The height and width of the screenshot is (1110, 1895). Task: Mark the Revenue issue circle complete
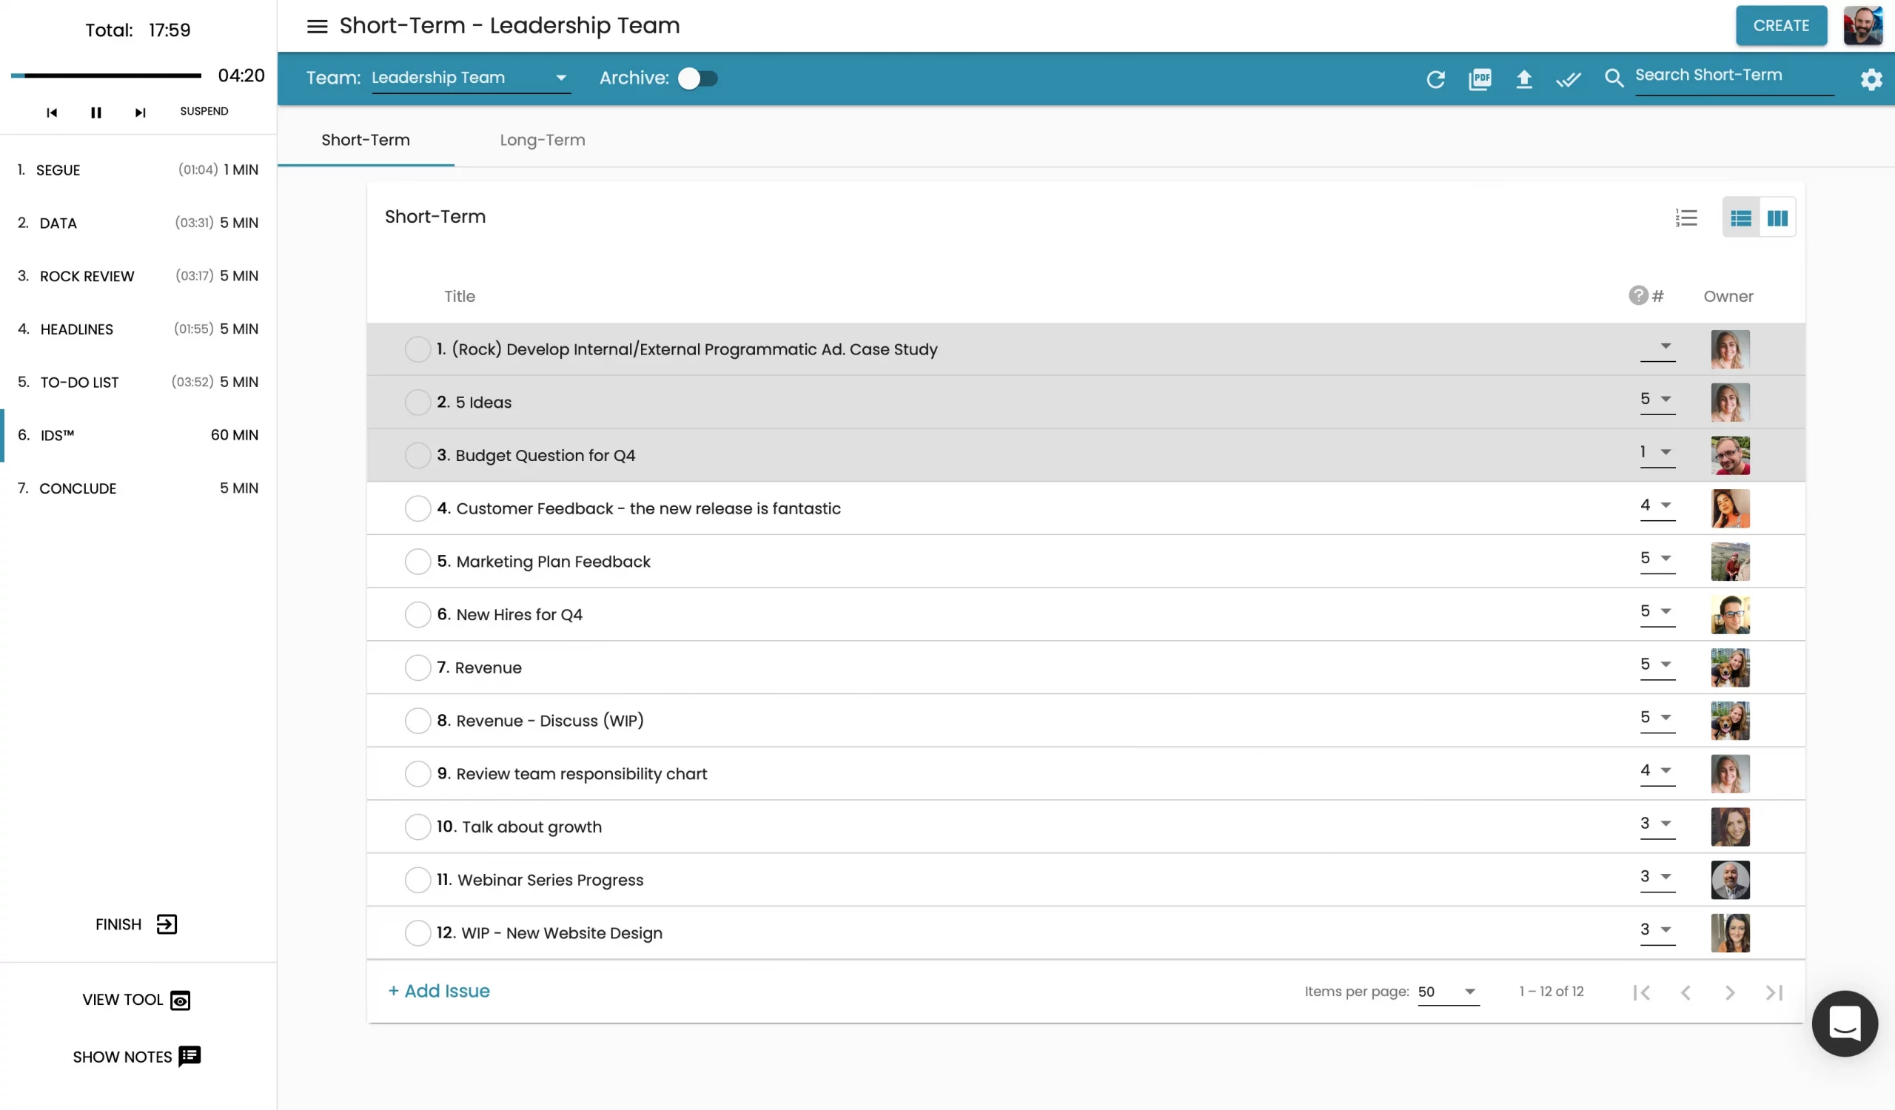pos(417,667)
